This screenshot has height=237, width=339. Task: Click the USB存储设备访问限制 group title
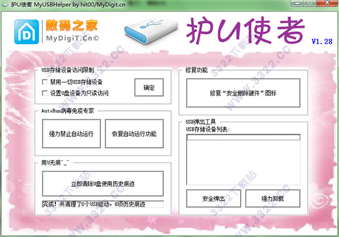pyautogui.click(x=68, y=70)
